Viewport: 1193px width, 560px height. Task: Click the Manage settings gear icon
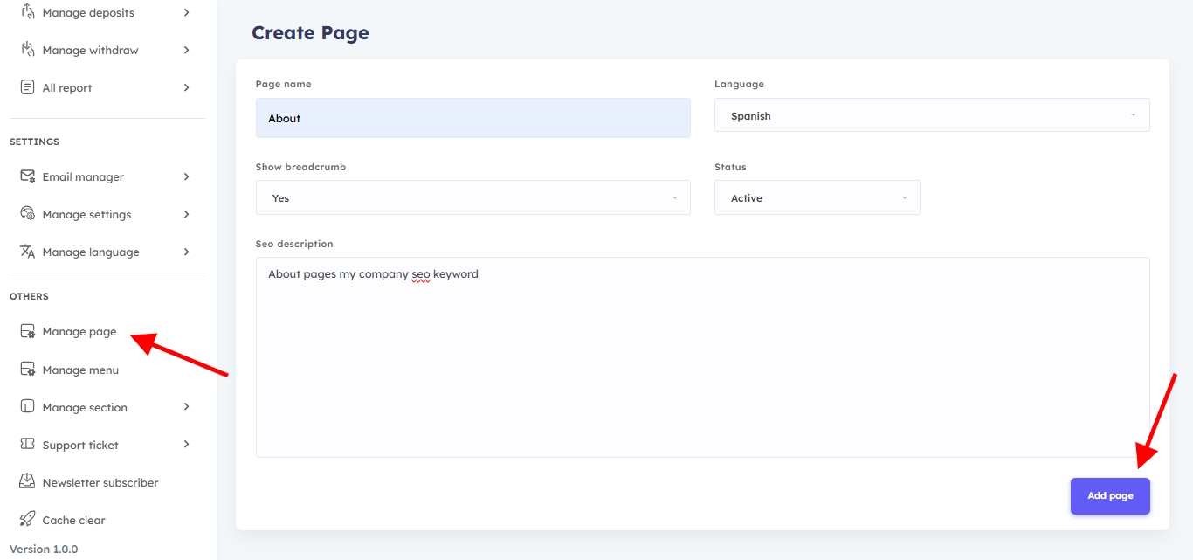(28, 214)
